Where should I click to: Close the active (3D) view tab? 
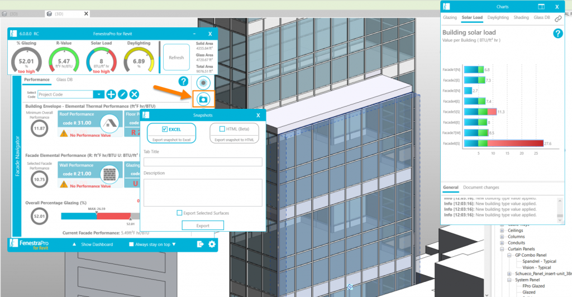tap(86, 13)
